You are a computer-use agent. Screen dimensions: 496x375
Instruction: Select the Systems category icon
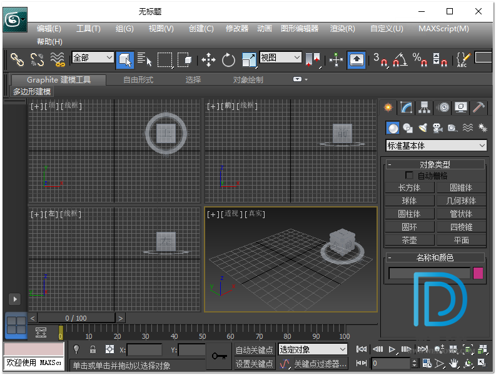(x=482, y=128)
